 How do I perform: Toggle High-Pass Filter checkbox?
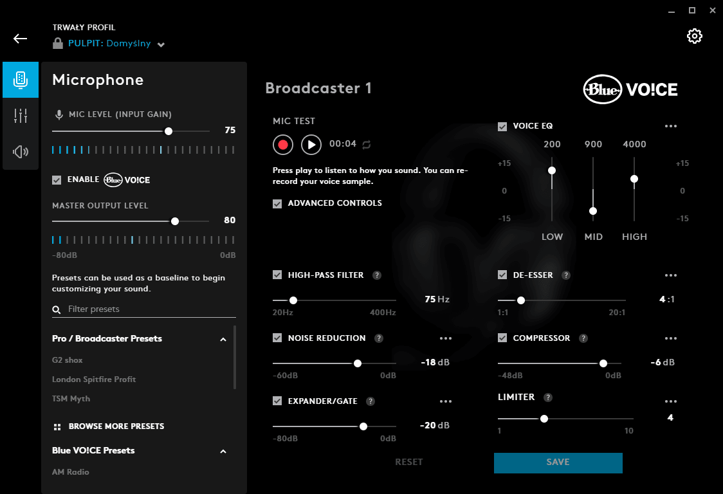coord(277,275)
